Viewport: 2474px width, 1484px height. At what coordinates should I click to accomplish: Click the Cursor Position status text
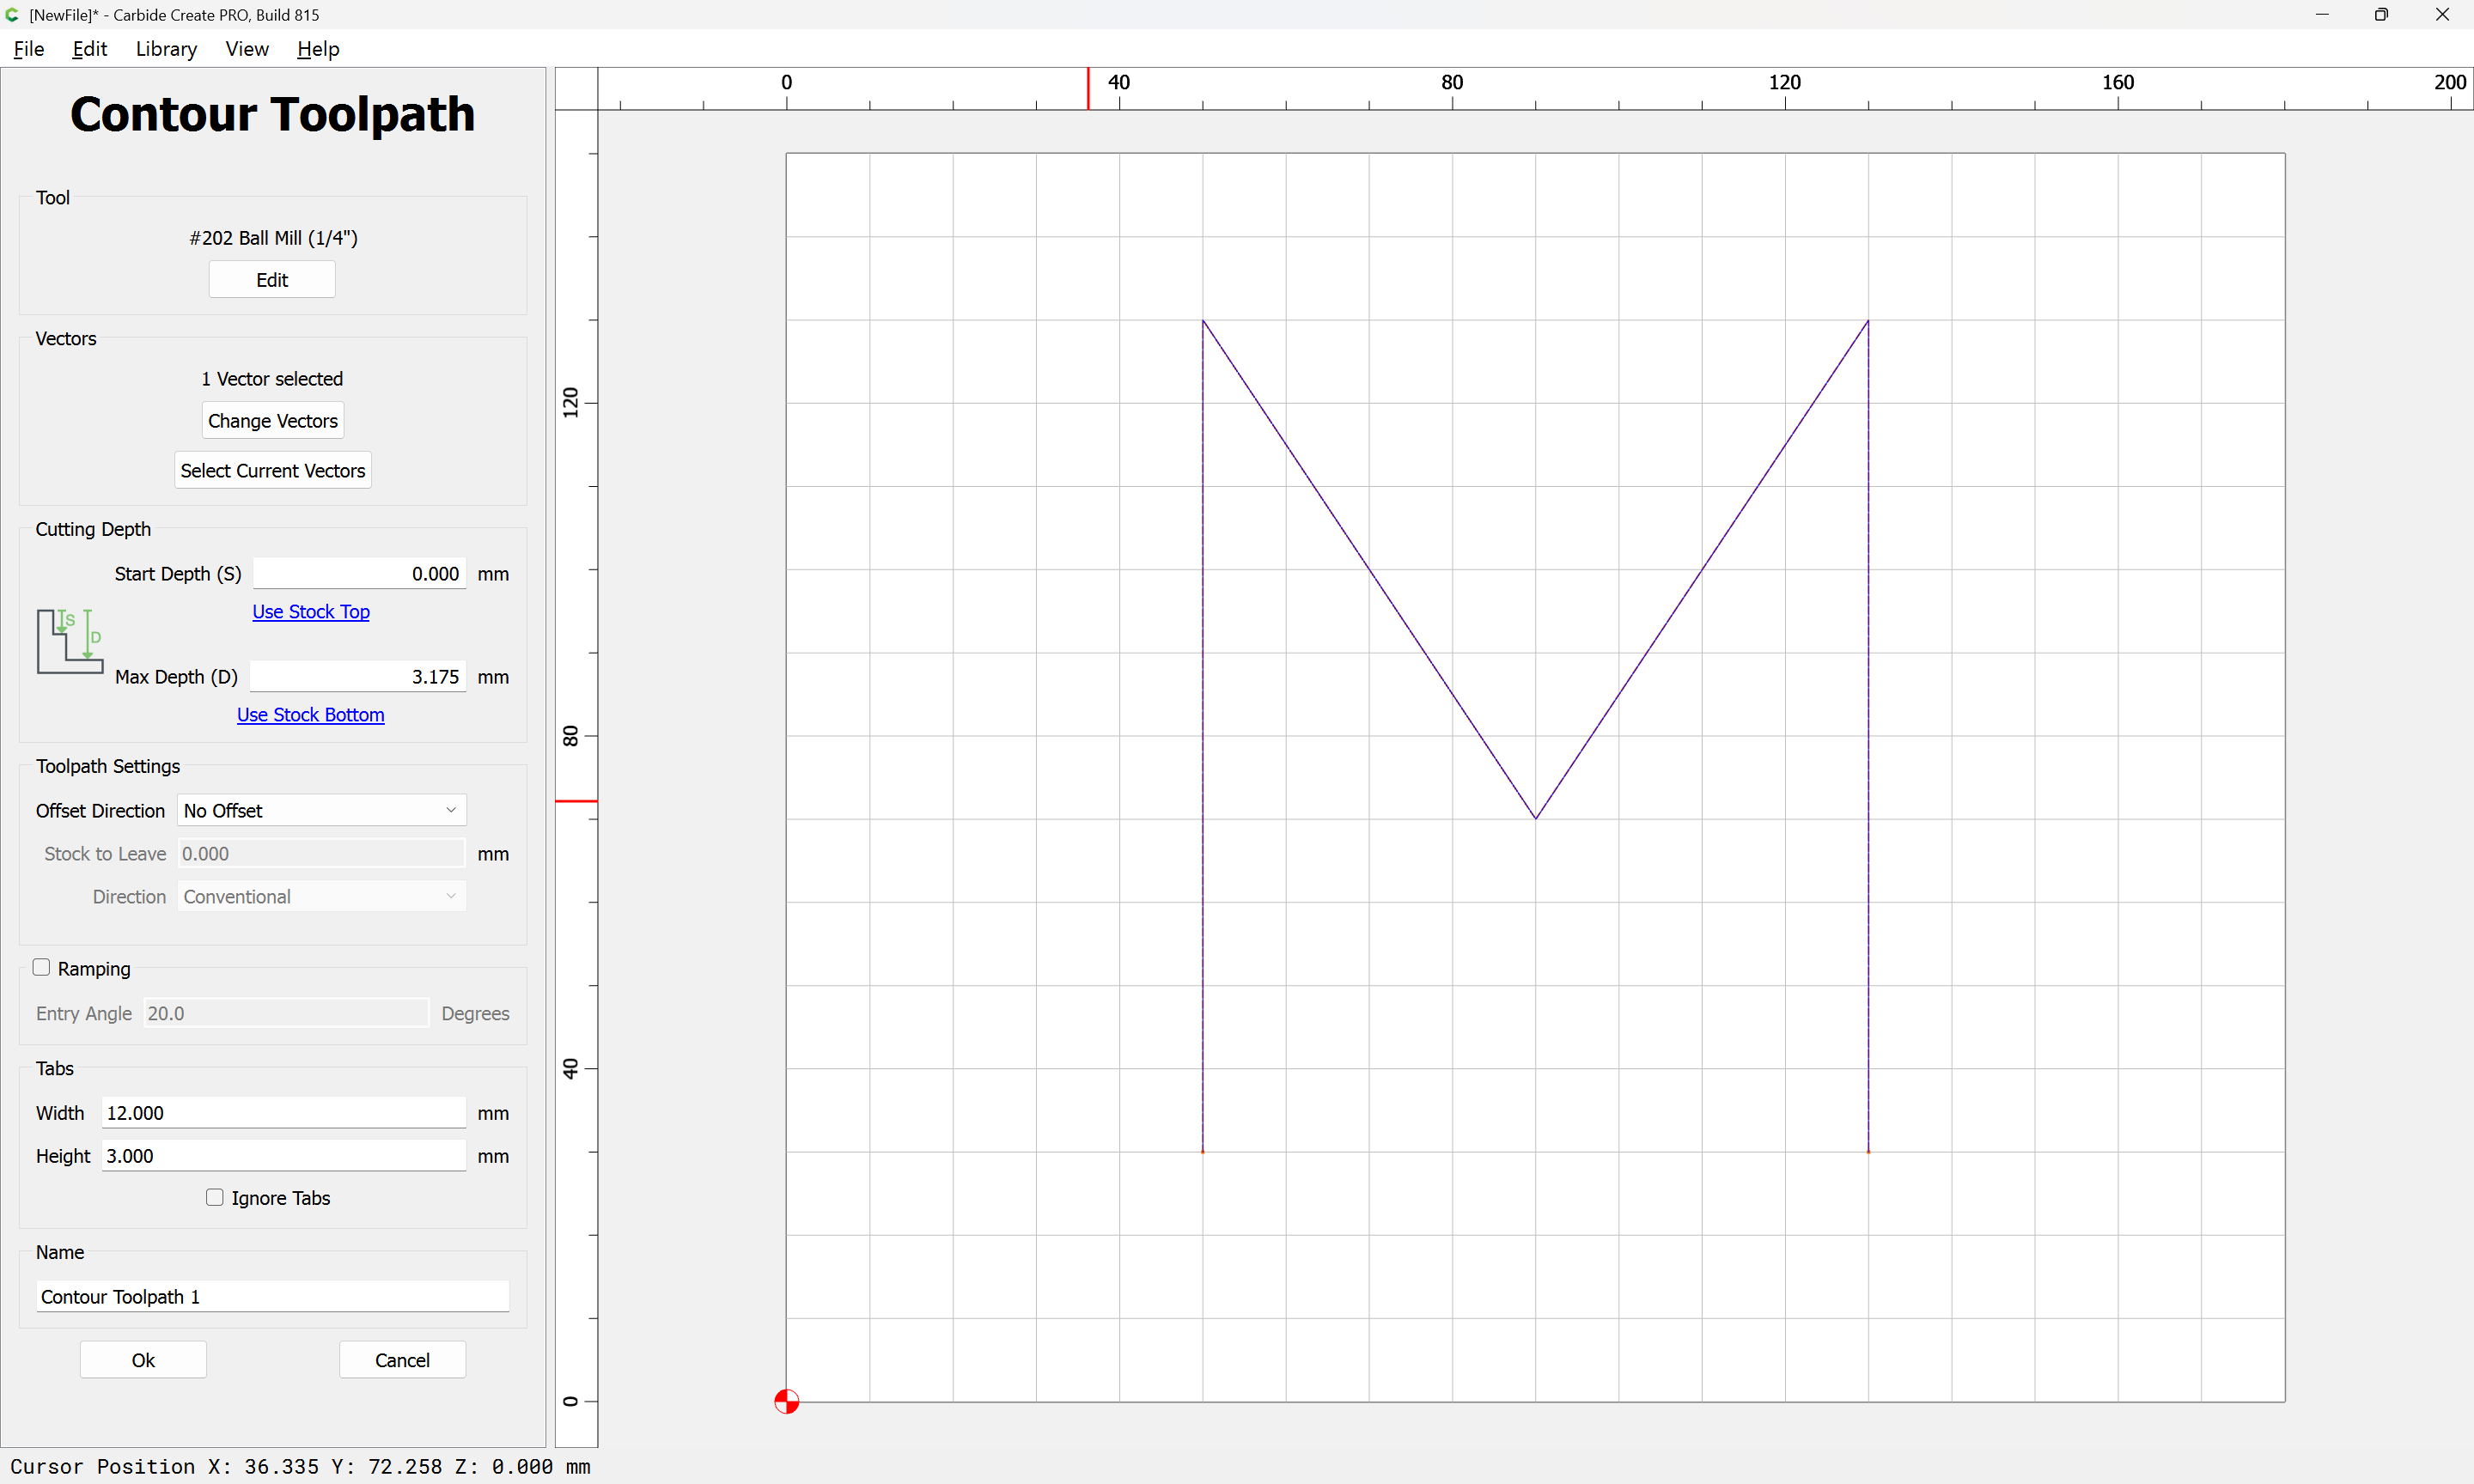pos(300,1466)
